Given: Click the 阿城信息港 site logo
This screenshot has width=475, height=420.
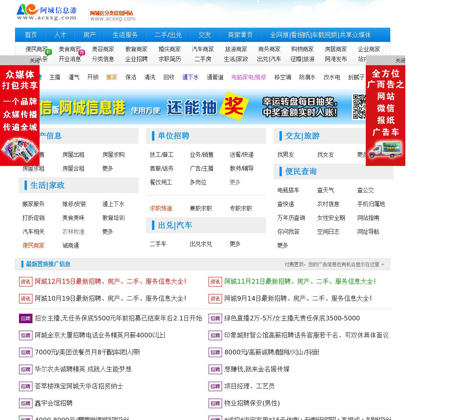Looking at the screenshot, I should coord(46,12).
